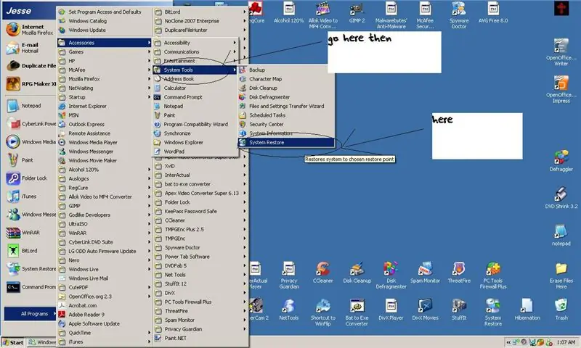Screen dimensions: 581x348
Task: Click the Start button on taskbar
Action: (13, 342)
